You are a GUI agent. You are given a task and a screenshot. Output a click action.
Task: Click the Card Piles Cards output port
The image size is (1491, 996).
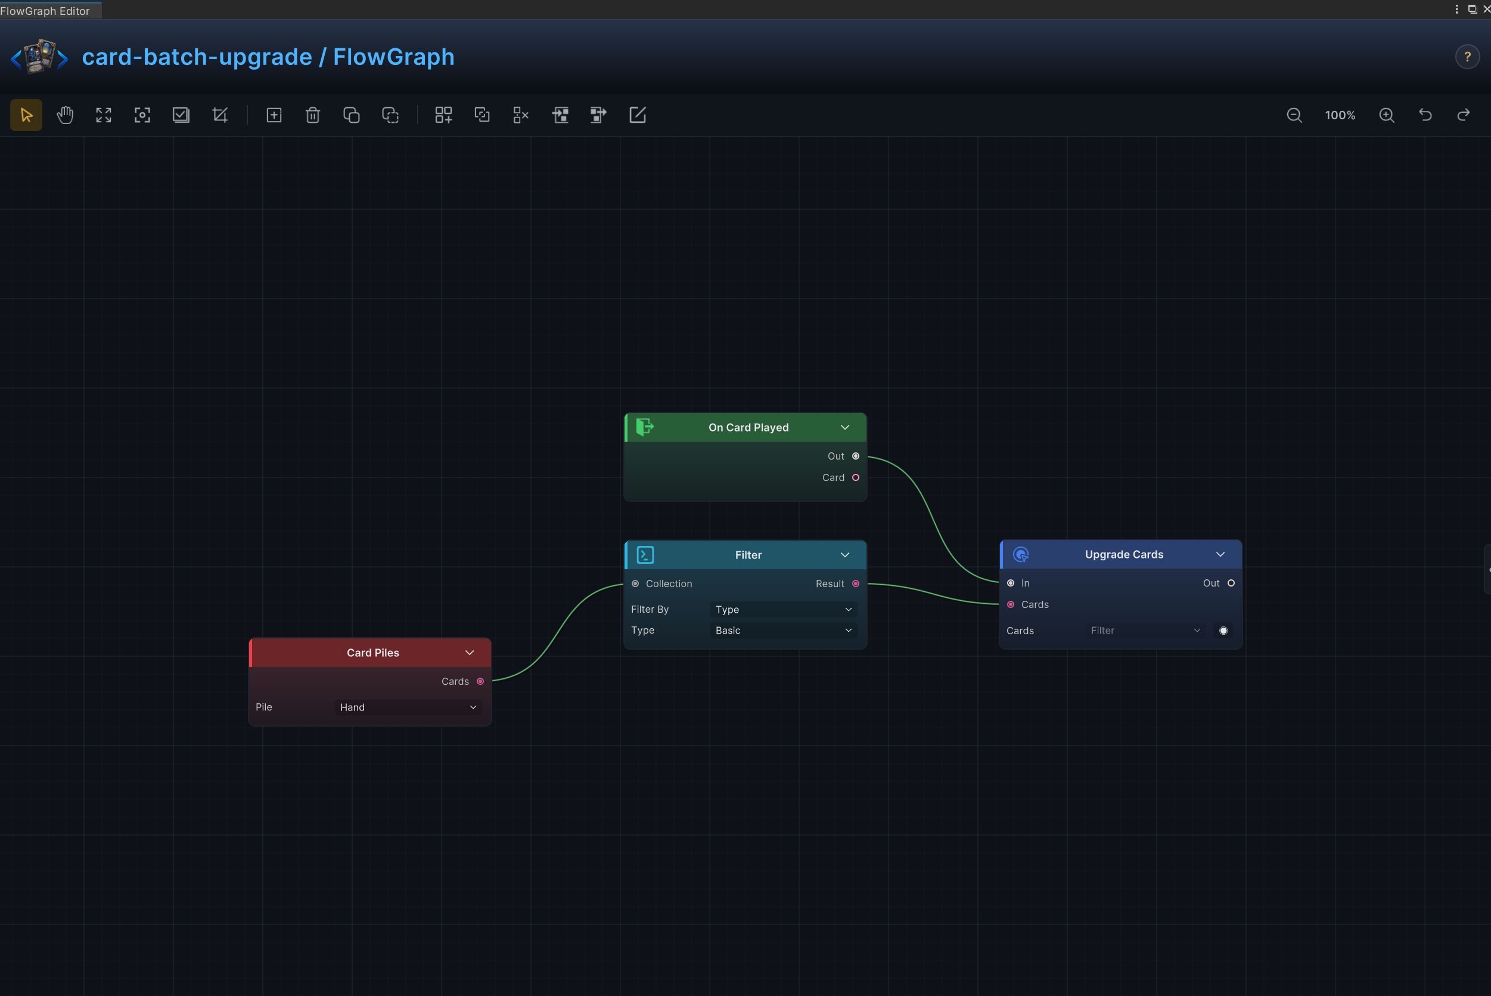480,681
